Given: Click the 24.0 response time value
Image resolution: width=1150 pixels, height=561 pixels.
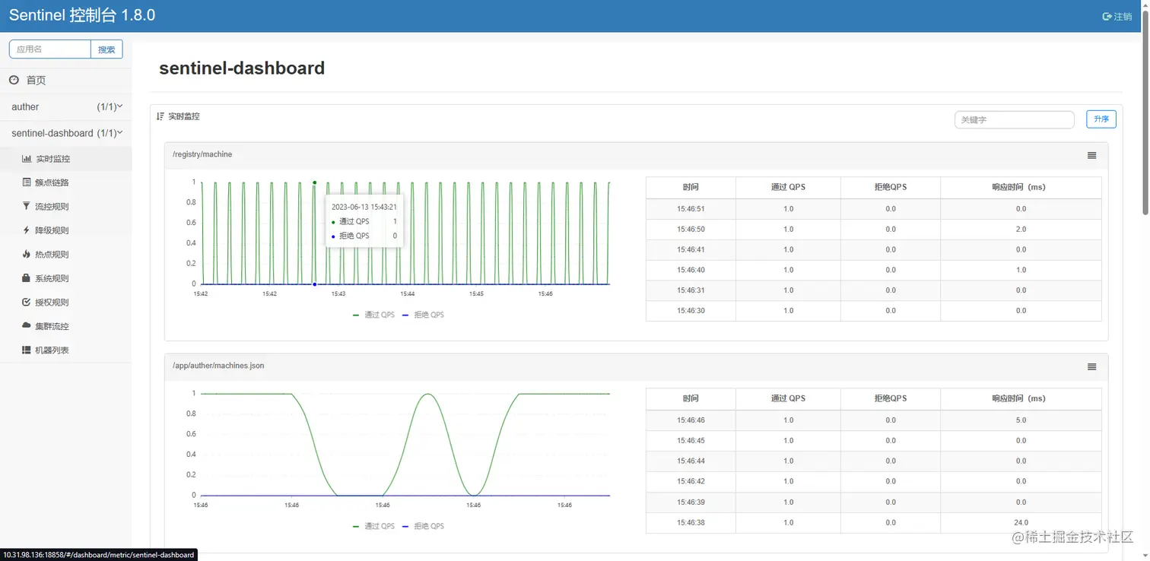Looking at the screenshot, I should click(x=1021, y=522).
